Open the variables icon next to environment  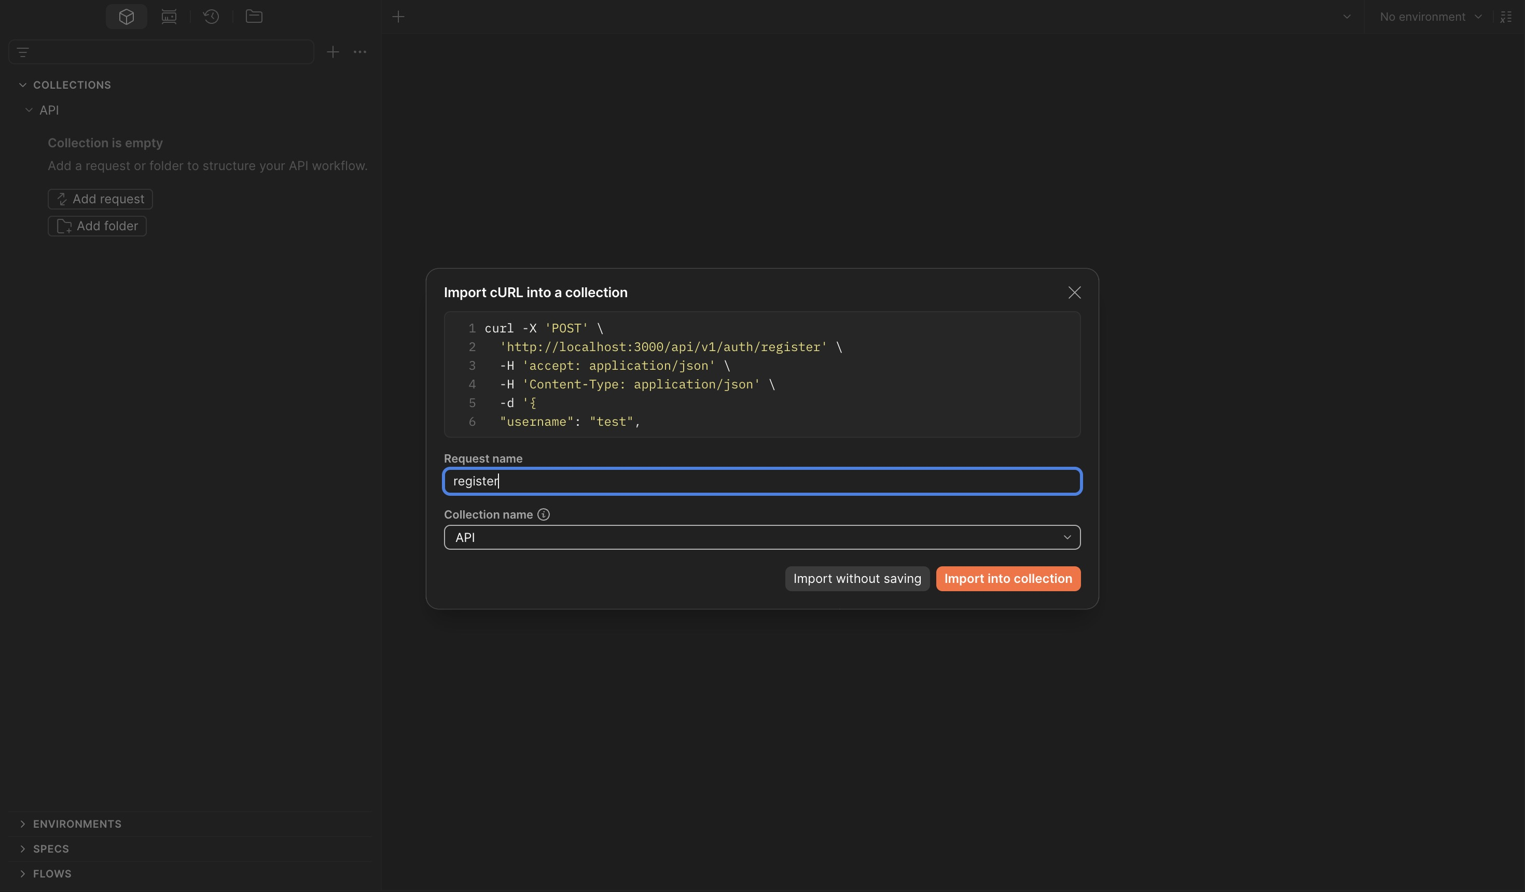[1506, 17]
